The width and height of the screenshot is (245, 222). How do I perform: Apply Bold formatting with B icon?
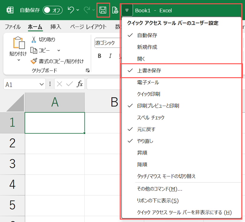(99, 56)
